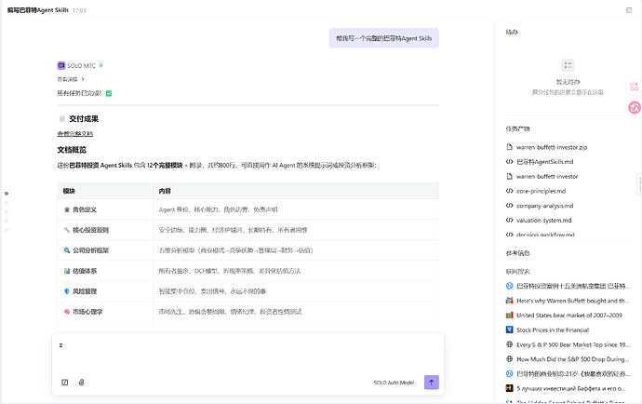Click the 估值体系 chart icon
Image resolution: width=642 pixels, height=404 pixels.
(67, 271)
